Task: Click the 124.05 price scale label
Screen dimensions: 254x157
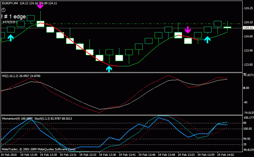Action: (x=248, y=37)
